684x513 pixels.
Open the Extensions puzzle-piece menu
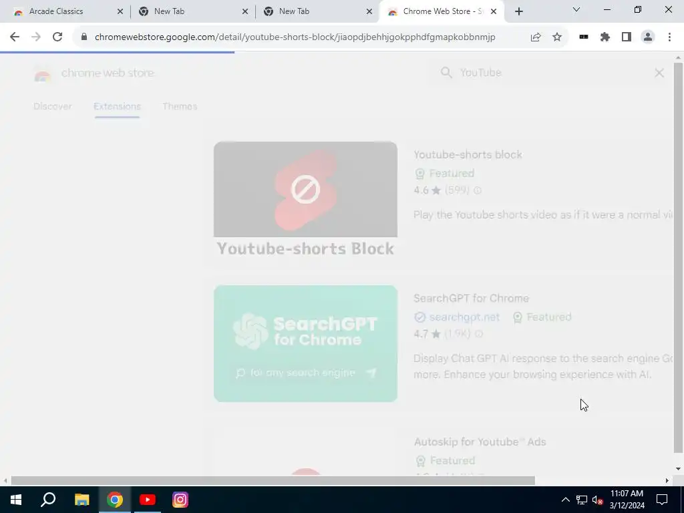pos(605,37)
